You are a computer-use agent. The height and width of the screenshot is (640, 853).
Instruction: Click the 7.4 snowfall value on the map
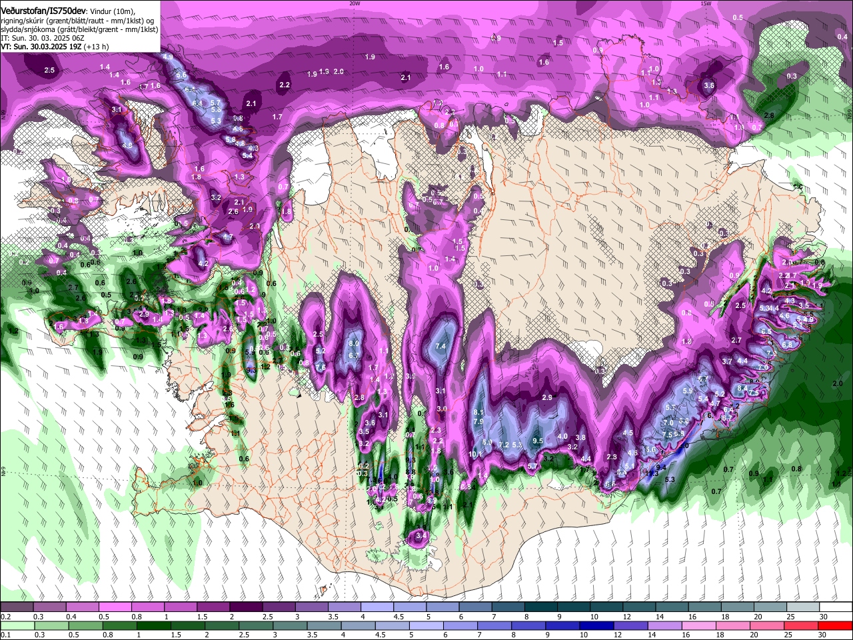pyautogui.click(x=440, y=347)
